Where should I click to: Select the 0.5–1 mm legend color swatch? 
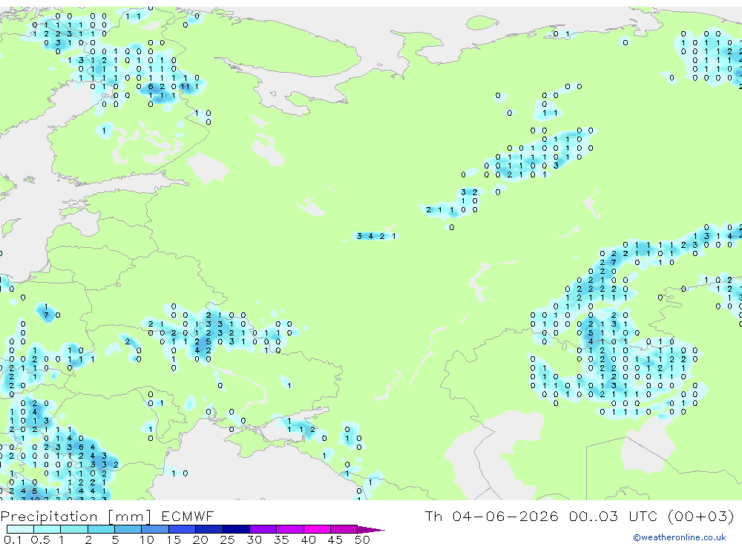pyautogui.click(x=47, y=529)
